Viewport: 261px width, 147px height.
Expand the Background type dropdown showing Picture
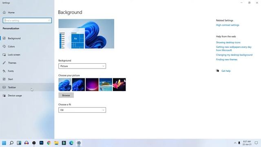pos(82,66)
